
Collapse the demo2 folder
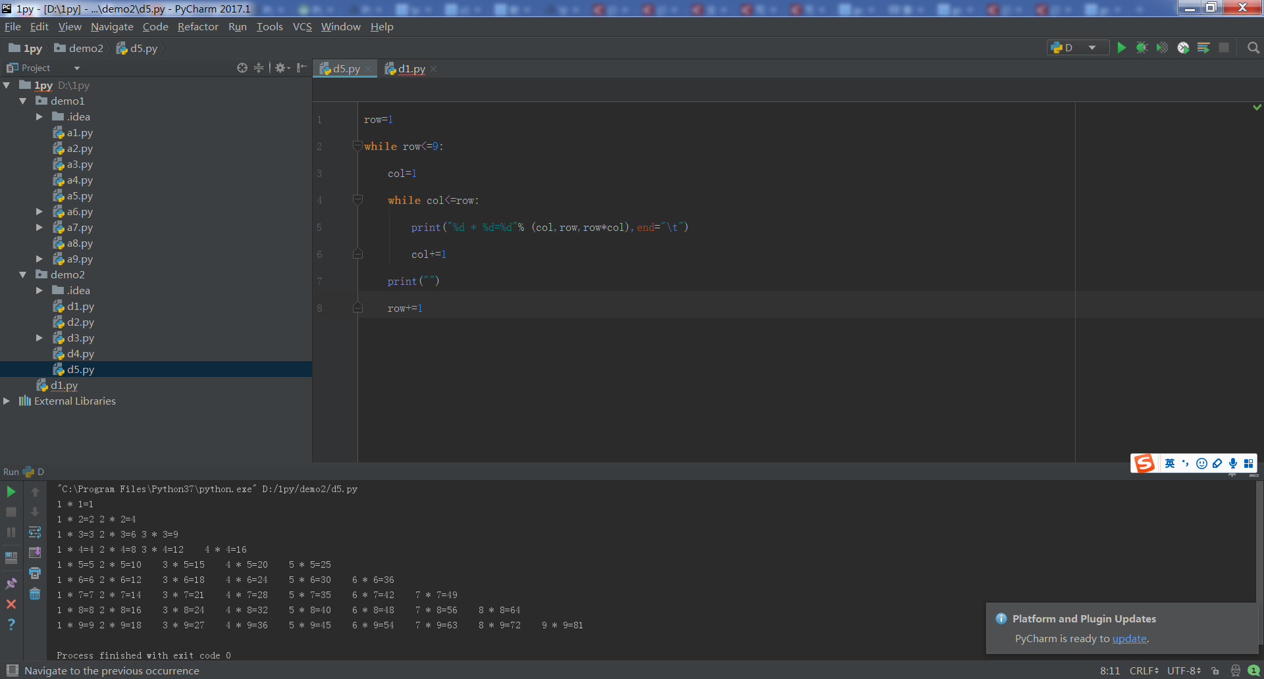tap(23, 274)
